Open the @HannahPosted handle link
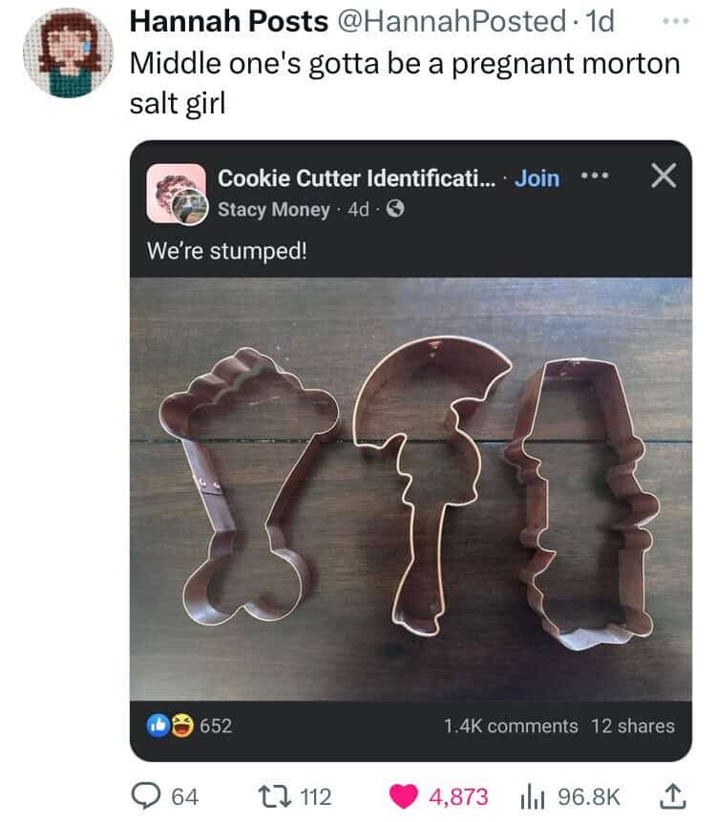 point(451,22)
